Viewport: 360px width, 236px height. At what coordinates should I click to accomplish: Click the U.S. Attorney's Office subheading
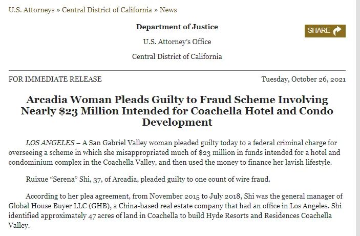[177, 42]
